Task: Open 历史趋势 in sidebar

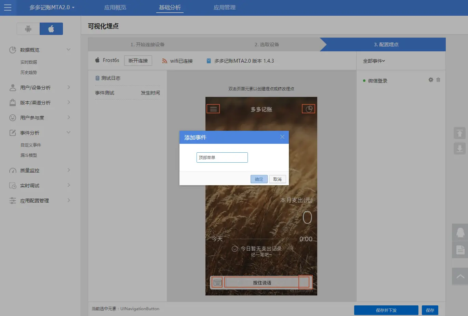Action: pos(29,73)
